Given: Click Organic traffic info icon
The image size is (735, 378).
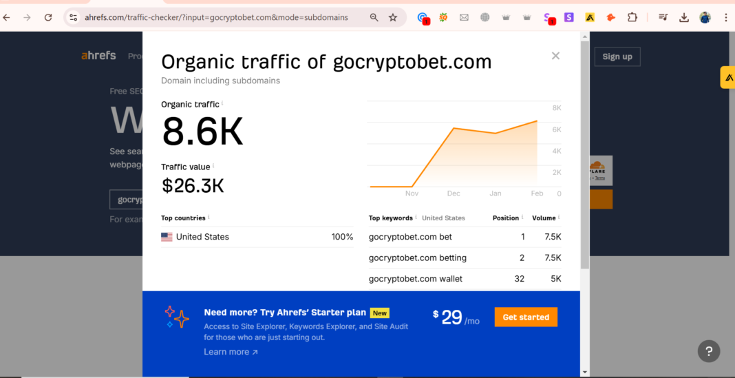Looking at the screenshot, I should (x=222, y=103).
